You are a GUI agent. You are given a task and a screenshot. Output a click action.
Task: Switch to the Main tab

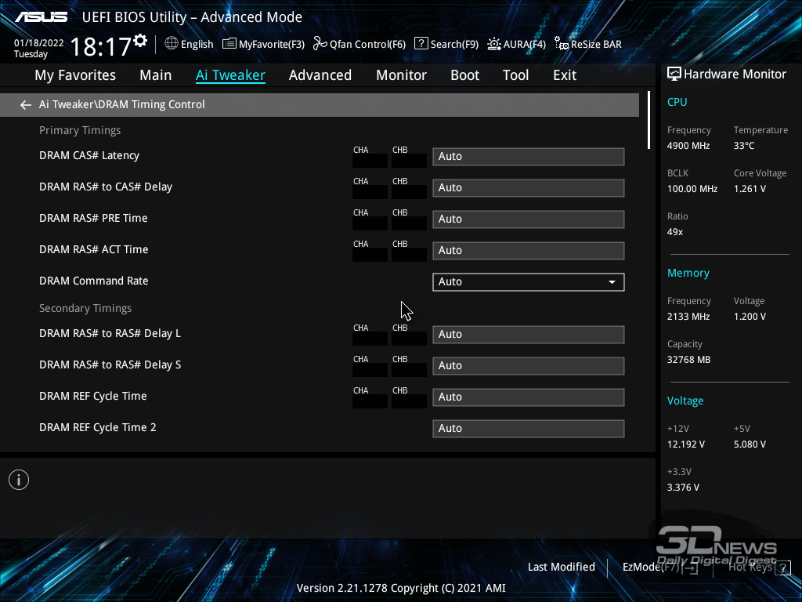pos(156,75)
